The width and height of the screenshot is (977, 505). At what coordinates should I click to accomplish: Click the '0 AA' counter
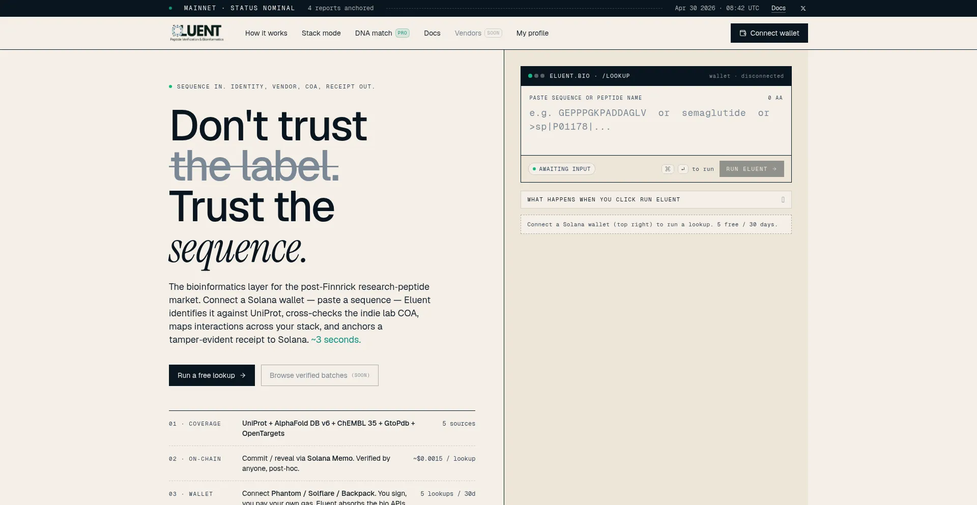coord(775,98)
